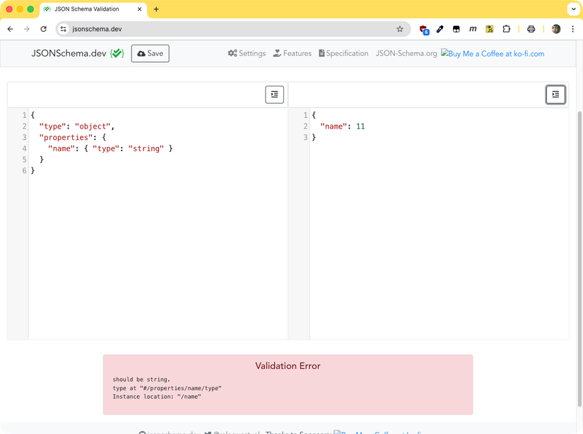Click the extensions puzzle piece icon
583x434 pixels.
[x=507, y=29]
